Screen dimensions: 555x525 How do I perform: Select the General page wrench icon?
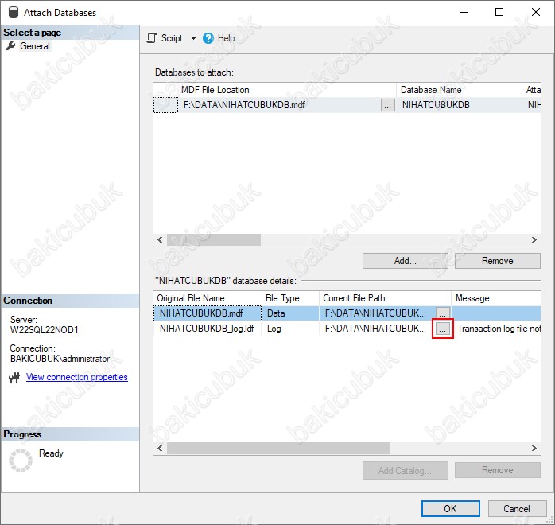click(10, 46)
